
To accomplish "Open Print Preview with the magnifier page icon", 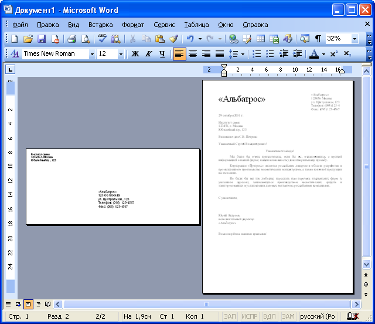I will tap(86, 39).
